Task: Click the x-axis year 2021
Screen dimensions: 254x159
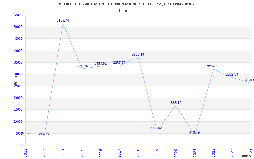Action: coord(195,153)
